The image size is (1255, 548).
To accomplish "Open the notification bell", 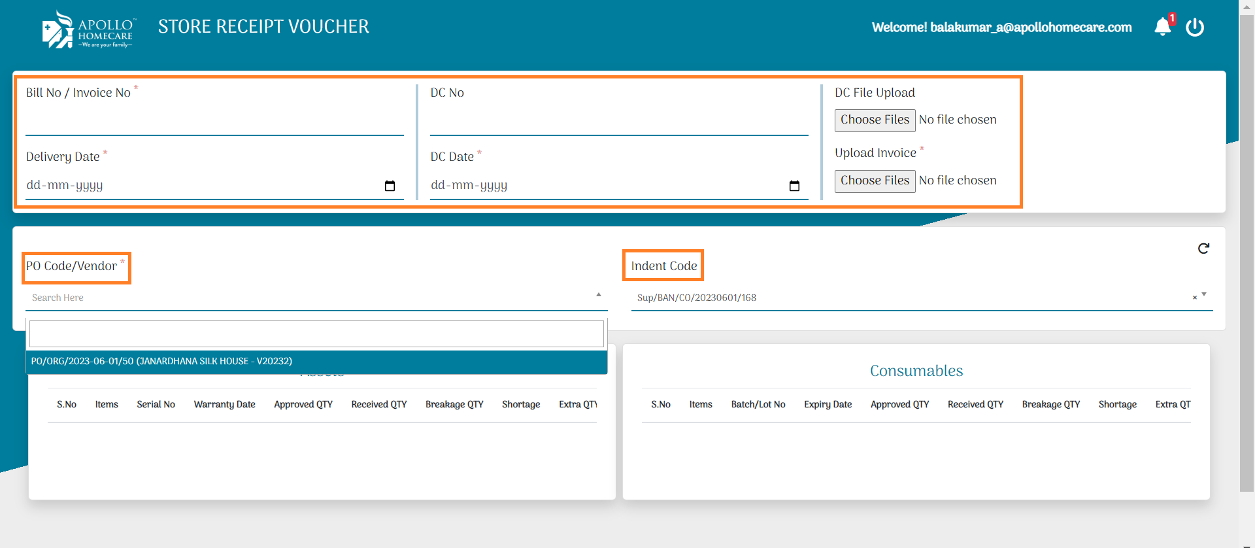I will (1163, 27).
